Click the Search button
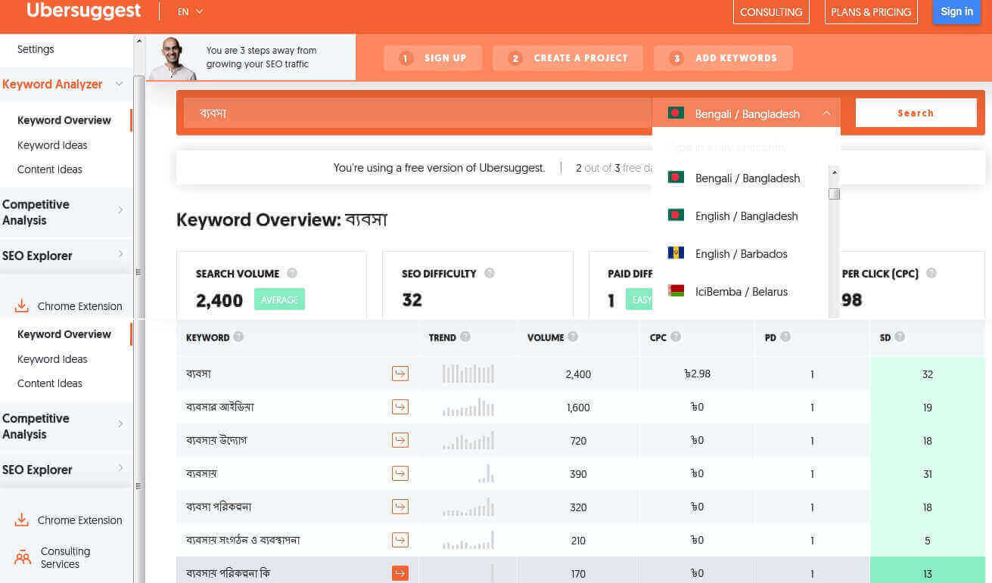The width and height of the screenshot is (992, 583). [x=916, y=113]
